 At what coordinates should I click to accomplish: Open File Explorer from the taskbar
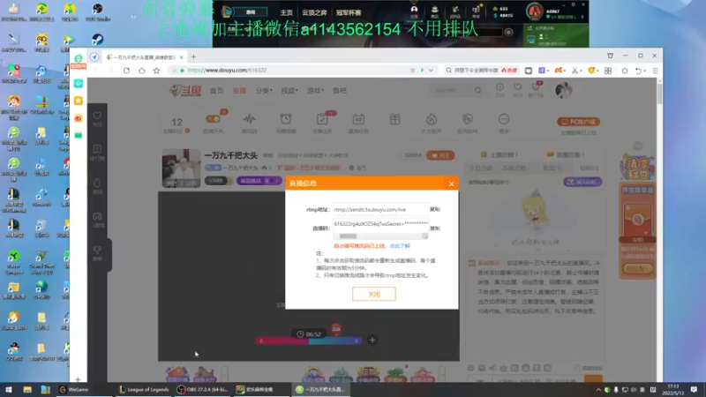click(27, 390)
